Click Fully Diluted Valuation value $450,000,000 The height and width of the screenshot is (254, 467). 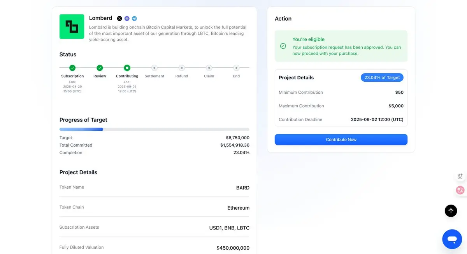pos(233,248)
